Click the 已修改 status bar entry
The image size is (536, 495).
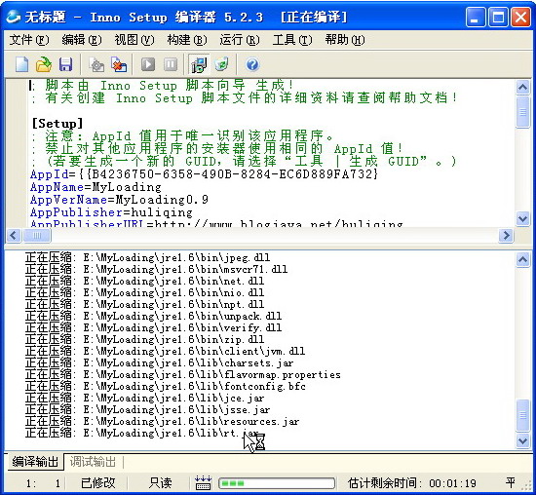tap(98, 483)
